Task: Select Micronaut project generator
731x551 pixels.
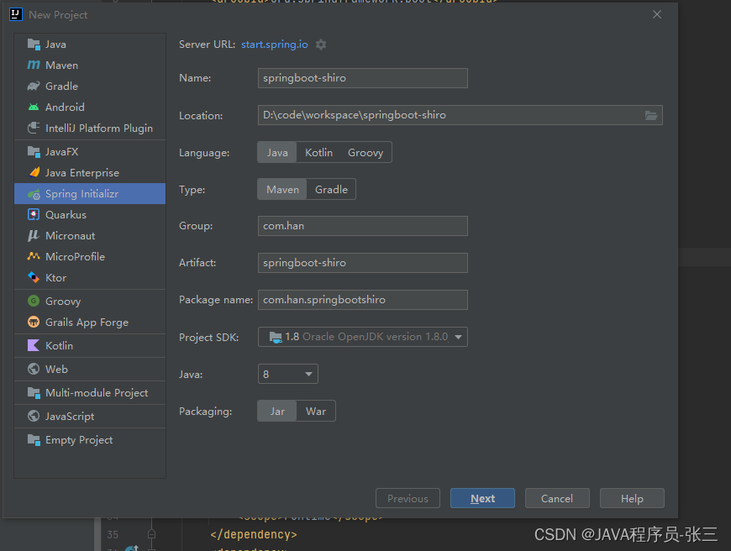Action: coord(90,236)
